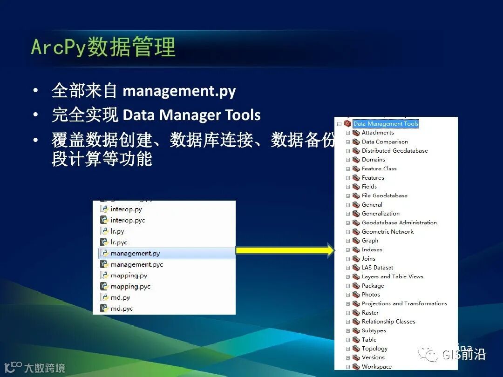This screenshot has height=377, width=503.
Task: Expand the Projections and Transformations toolset
Action: (x=348, y=303)
